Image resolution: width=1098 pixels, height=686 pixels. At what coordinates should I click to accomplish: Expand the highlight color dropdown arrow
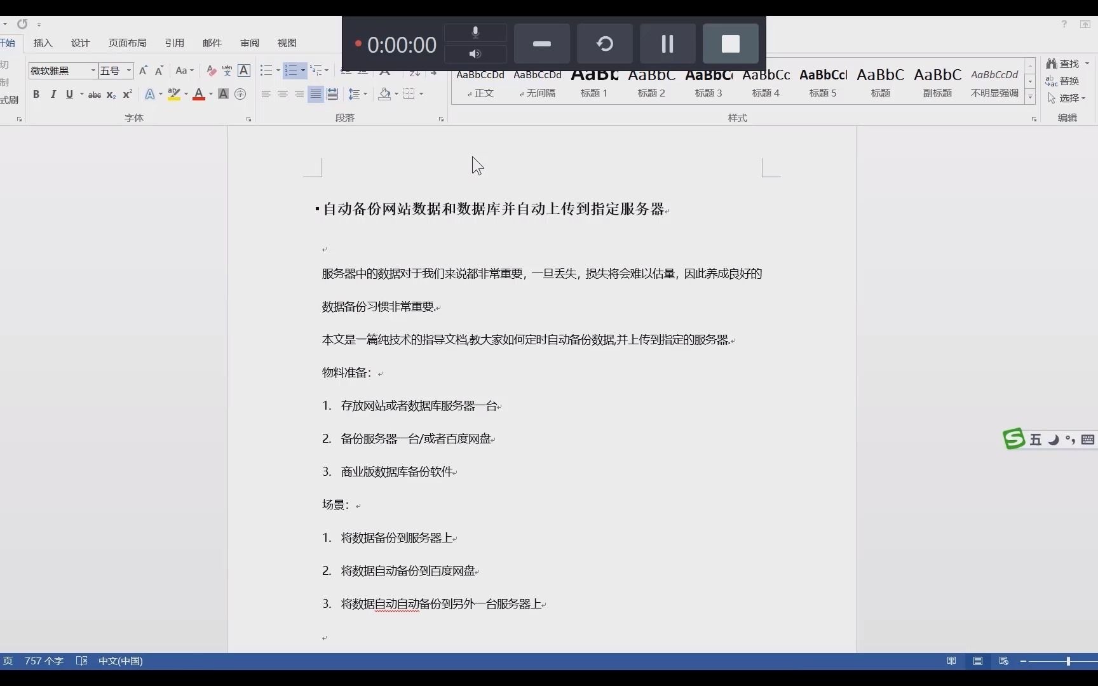pos(186,94)
